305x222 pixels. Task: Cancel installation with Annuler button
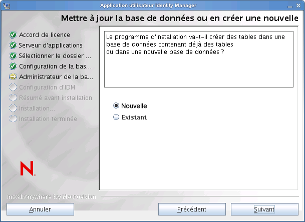(x=40, y=209)
